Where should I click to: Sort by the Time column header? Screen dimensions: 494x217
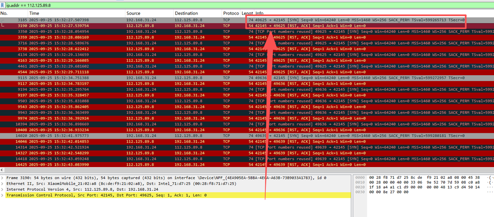58,13
